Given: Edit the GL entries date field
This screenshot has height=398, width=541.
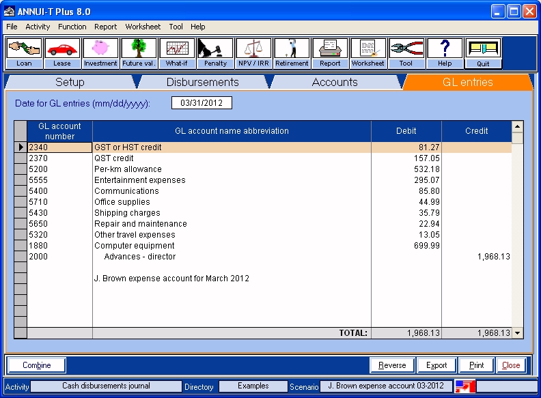Looking at the screenshot, I should point(202,103).
